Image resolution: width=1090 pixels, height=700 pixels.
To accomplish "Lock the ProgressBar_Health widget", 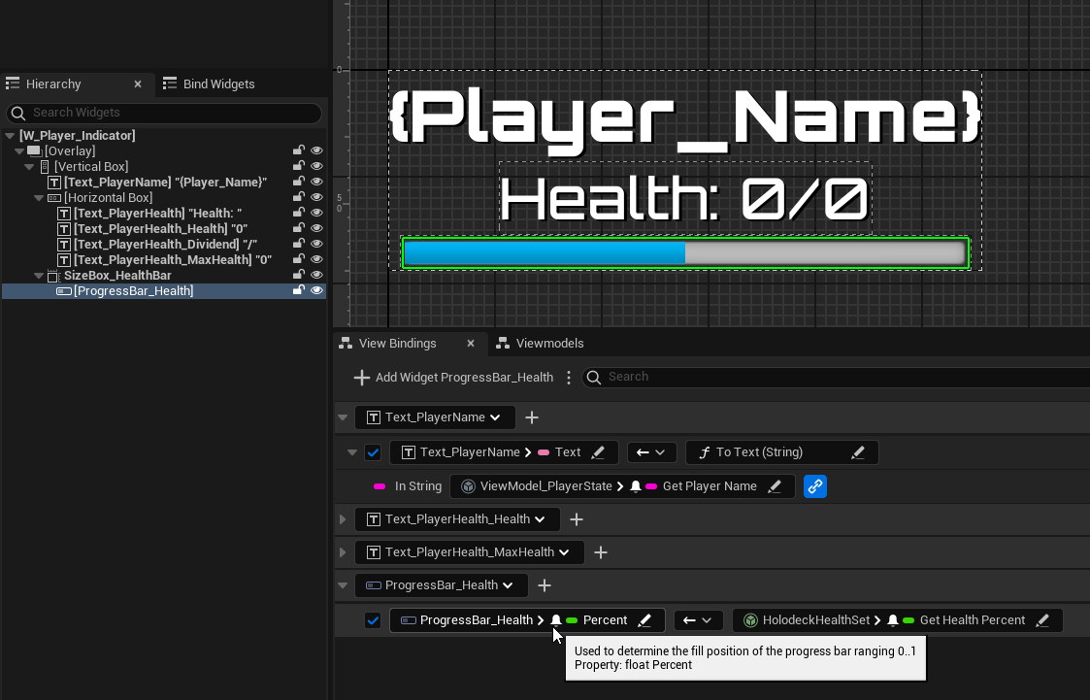I will click(298, 290).
